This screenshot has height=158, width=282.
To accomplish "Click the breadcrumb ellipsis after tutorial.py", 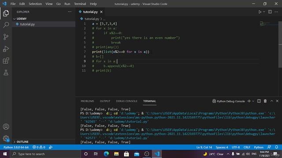I will [104, 19].
